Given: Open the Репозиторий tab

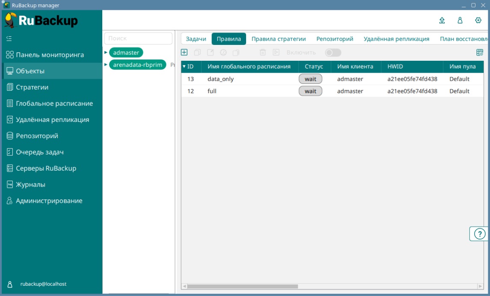Looking at the screenshot, I should coord(335,39).
